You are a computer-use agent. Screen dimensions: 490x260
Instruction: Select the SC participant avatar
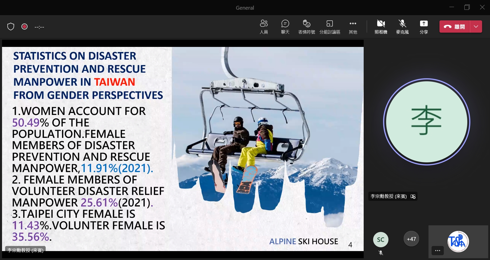[x=381, y=240]
